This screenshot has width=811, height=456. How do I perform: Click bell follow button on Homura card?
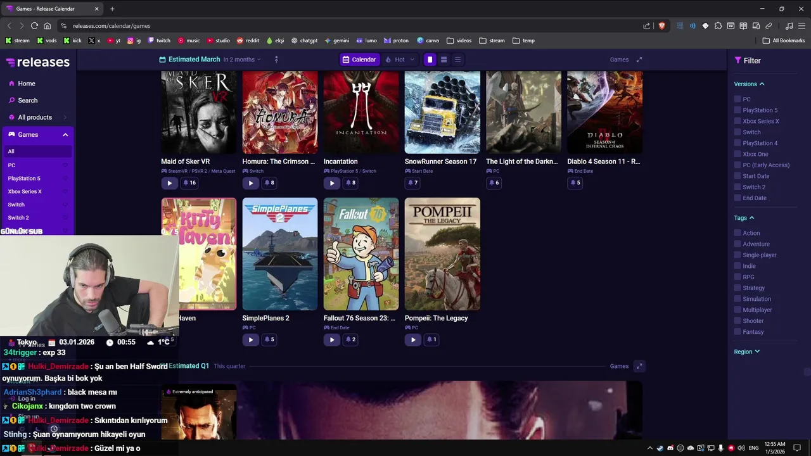pos(269,183)
